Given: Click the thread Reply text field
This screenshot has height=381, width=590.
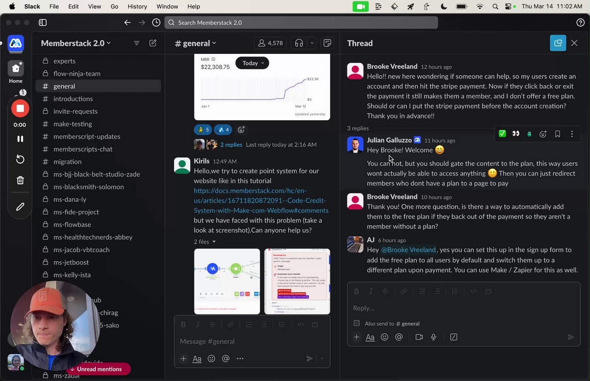Looking at the screenshot, I should coord(463,308).
